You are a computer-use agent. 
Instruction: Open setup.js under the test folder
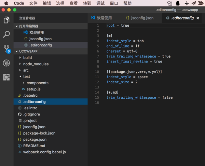click(33, 89)
